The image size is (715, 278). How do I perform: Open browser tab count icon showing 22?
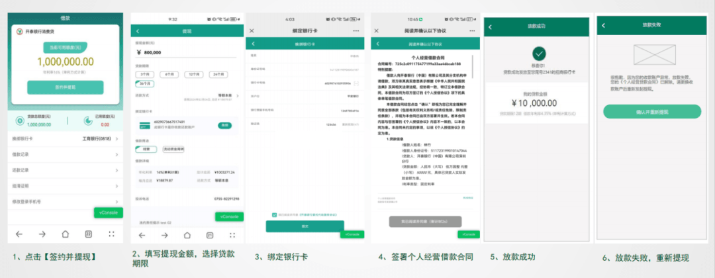(x=88, y=234)
